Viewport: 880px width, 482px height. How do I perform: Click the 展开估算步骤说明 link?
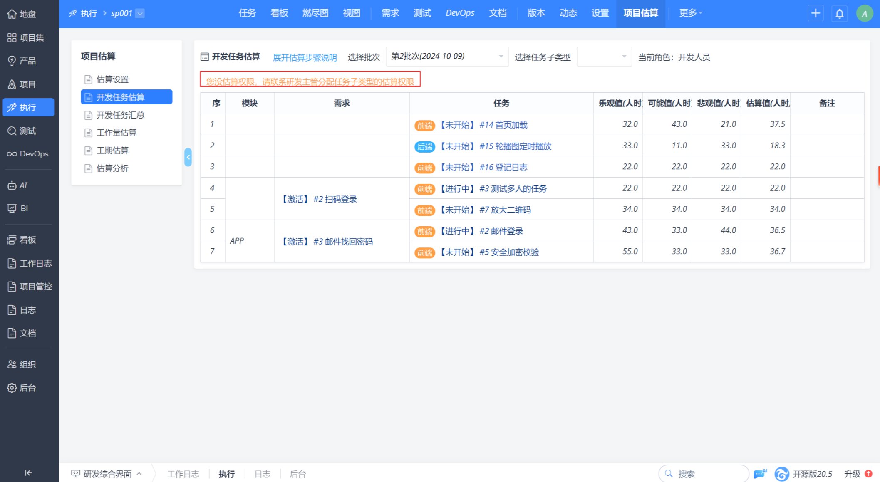tap(305, 57)
